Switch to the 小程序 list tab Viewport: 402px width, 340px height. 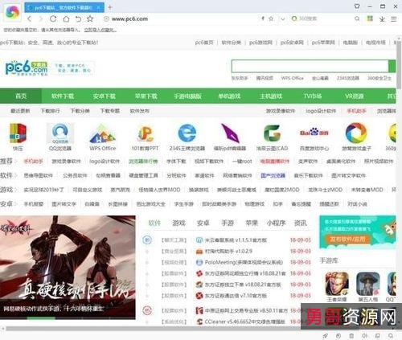[276, 223]
